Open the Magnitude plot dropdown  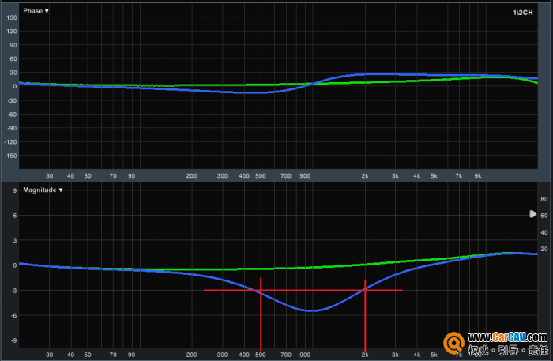click(43, 190)
